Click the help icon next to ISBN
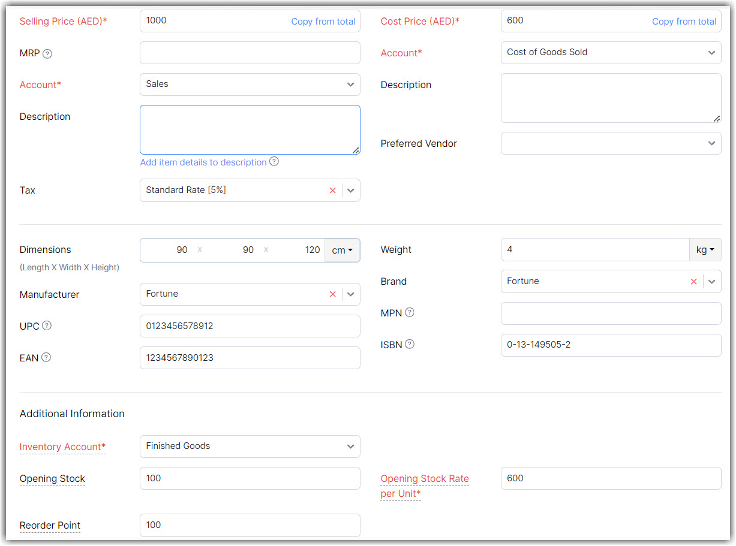Viewport: 736px width, 546px height. 410,344
